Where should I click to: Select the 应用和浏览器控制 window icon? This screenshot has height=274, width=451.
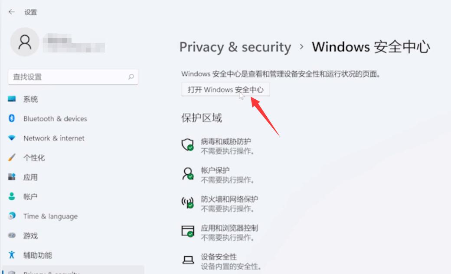click(x=188, y=232)
